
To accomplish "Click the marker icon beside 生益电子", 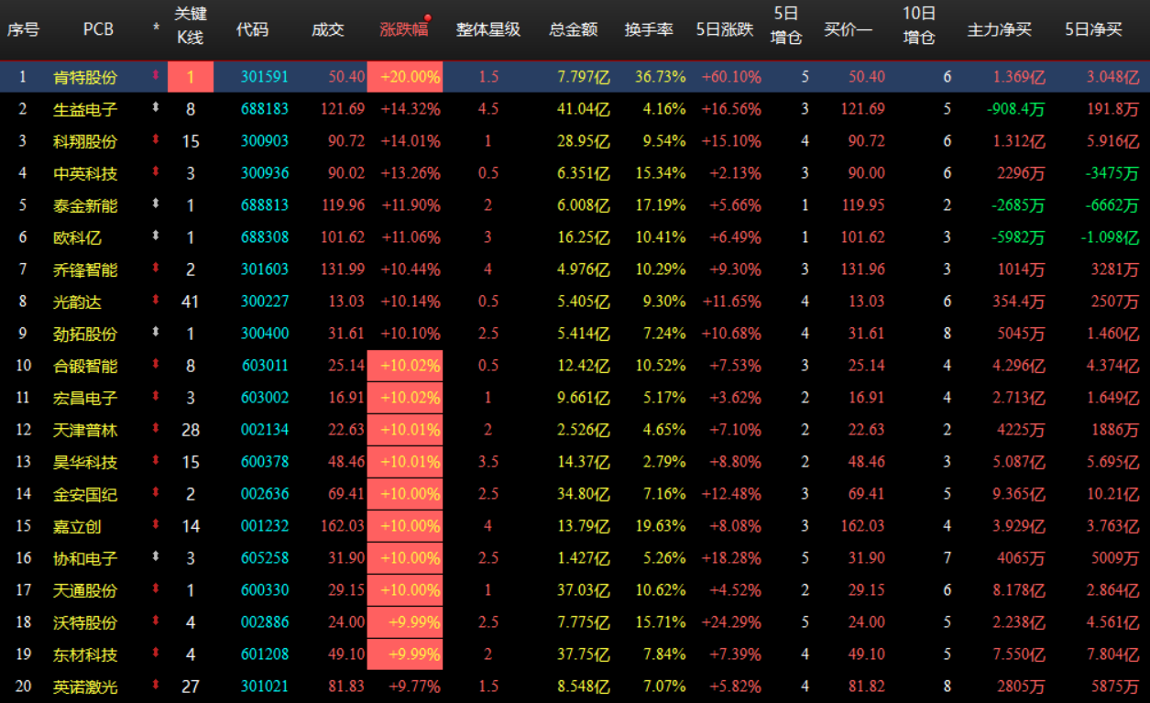I will point(156,109).
